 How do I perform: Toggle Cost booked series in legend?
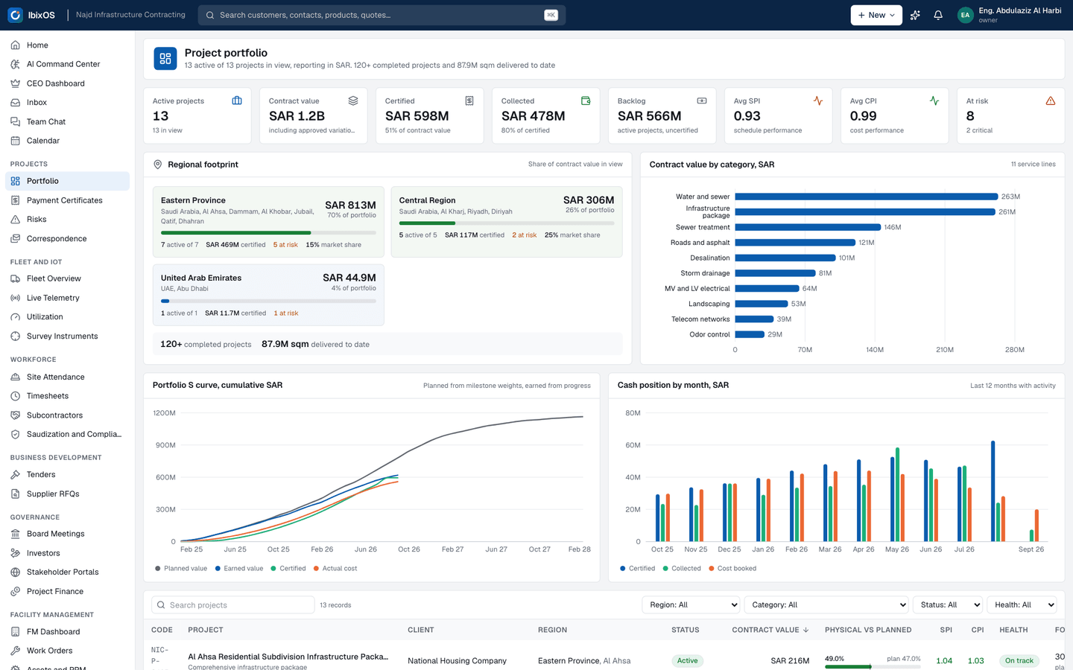pos(732,569)
